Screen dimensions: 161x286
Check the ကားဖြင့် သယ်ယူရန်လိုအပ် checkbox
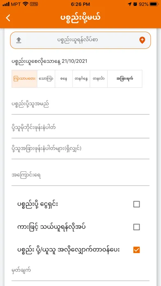pyautogui.click(x=137, y=227)
